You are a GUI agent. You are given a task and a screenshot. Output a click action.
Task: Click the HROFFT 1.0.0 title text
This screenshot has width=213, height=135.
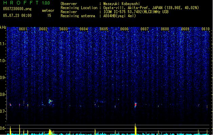click(26, 3)
